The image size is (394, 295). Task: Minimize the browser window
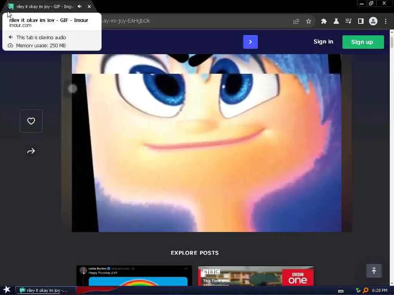coord(361,3)
